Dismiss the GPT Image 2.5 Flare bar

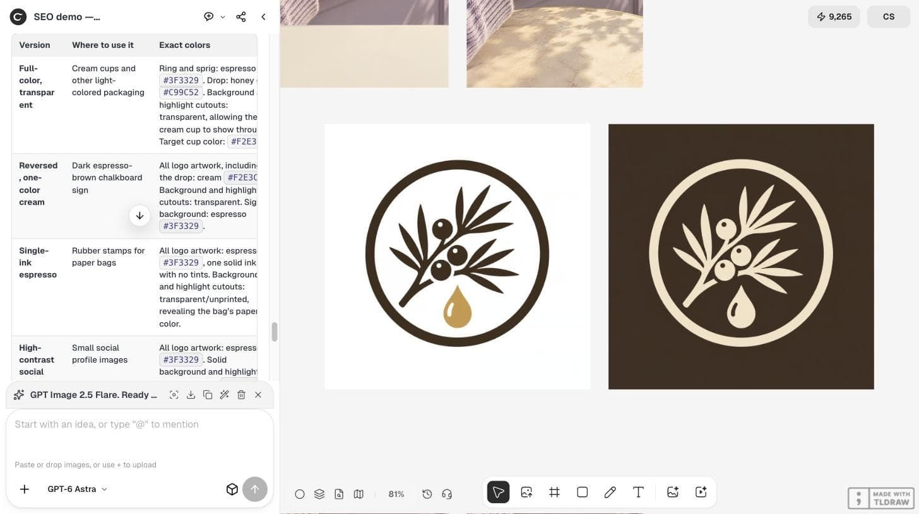point(258,395)
